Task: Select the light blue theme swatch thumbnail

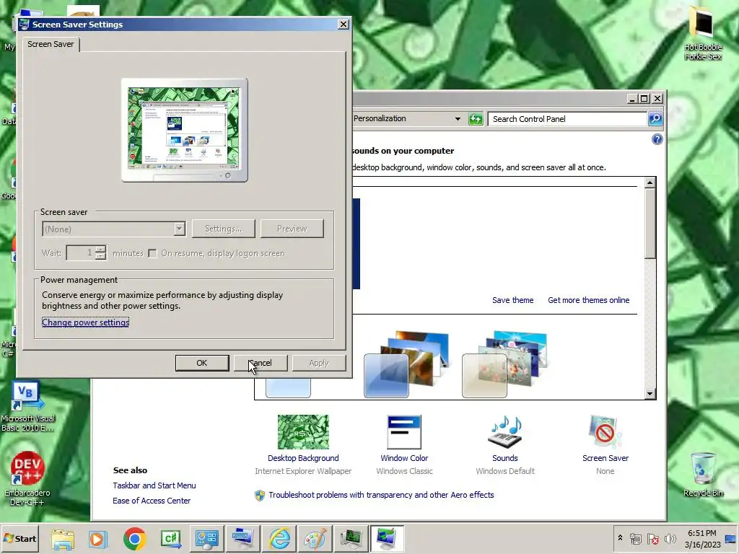Action: pos(288,387)
